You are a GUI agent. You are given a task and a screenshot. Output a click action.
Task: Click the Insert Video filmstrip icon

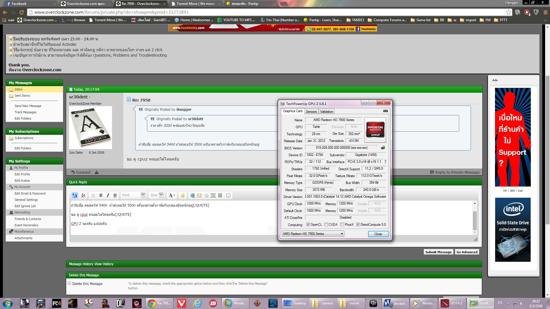pyautogui.click(x=220, y=195)
